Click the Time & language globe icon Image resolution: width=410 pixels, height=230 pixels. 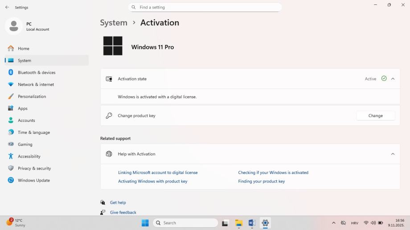pos(11,132)
